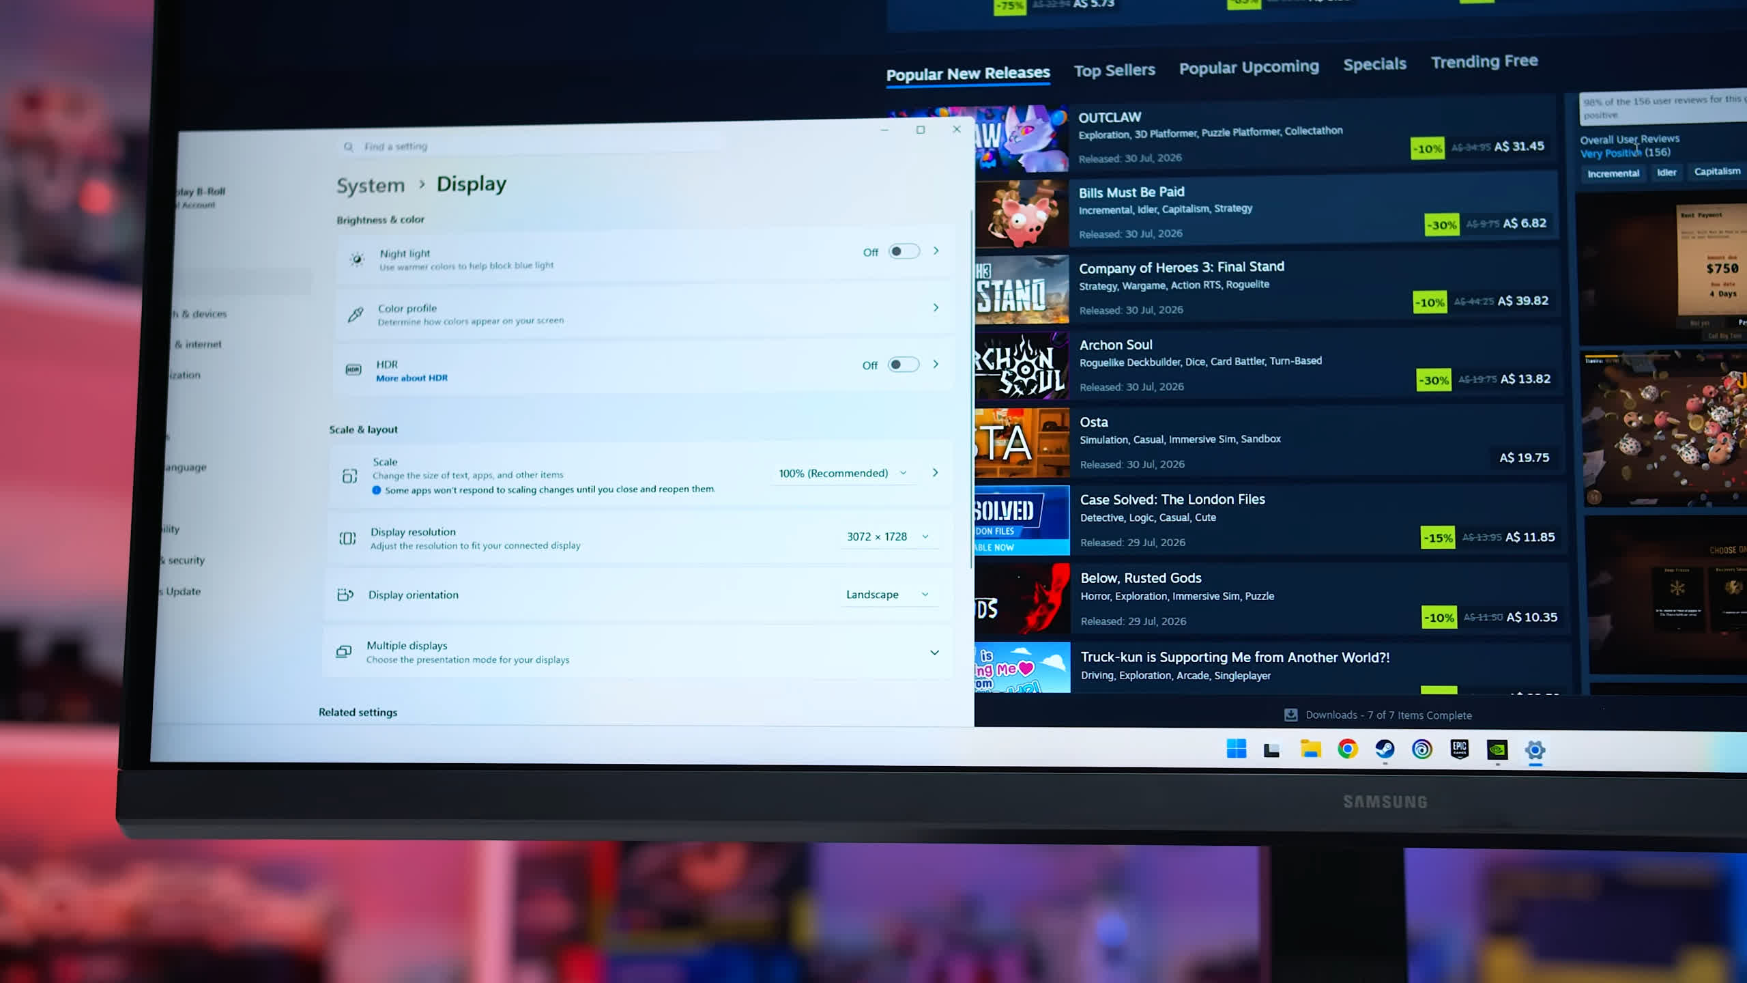The height and width of the screenshot is (983, 1747).
Task: Go back to System via the breadcrumb
Action: (371, 186)
